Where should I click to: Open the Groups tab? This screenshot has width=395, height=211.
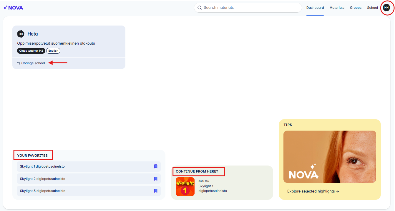pyautogui.click(x=356, y=8)
